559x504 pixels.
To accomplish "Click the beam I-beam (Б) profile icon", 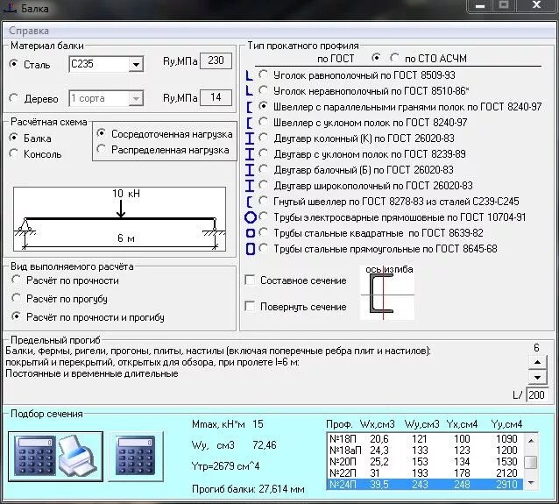I will [x=250, y=170].
